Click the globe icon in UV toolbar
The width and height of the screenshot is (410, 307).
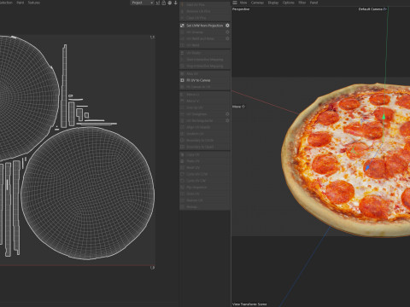170,3
